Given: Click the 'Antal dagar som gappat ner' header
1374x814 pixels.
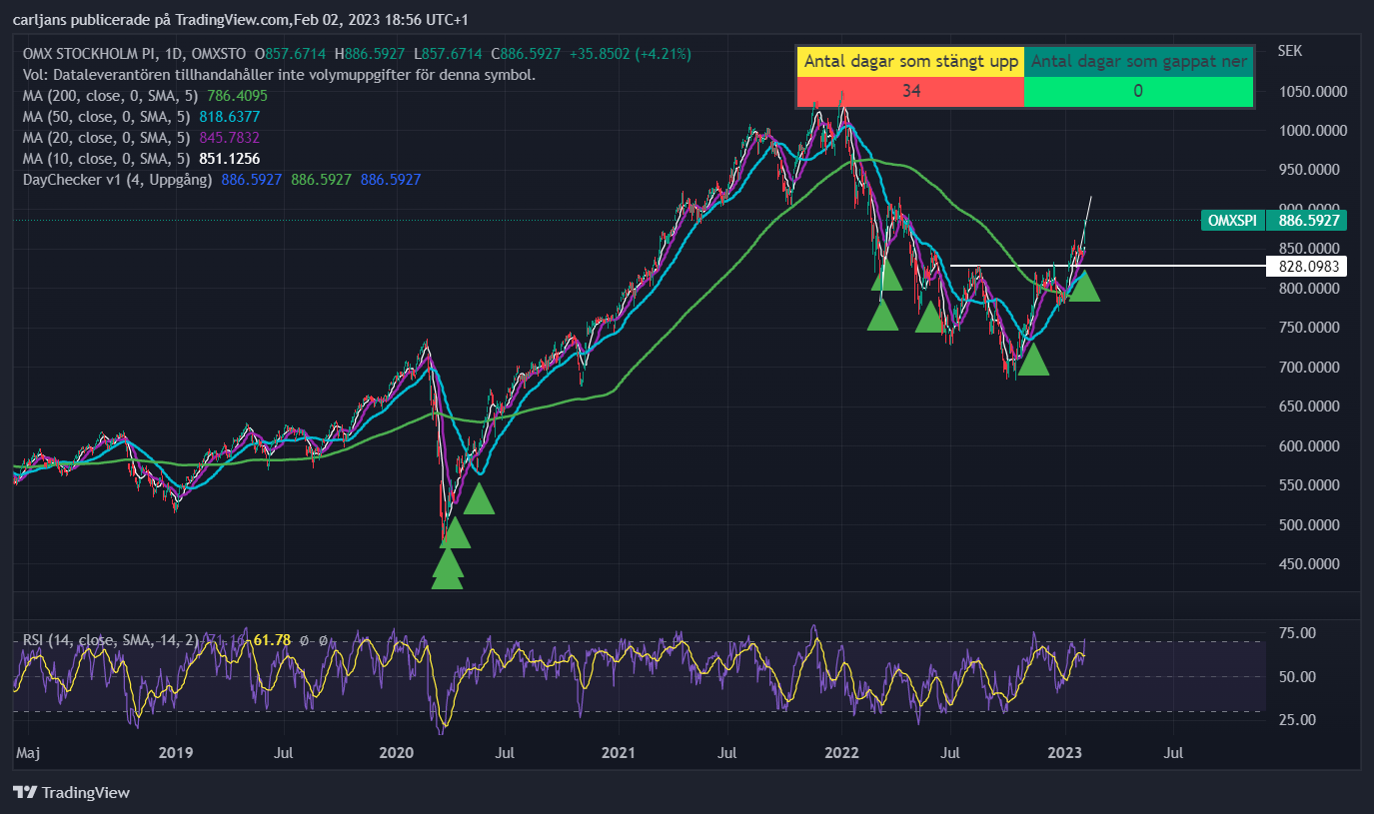Looking at the screenshot, I should click(1138, 62).
